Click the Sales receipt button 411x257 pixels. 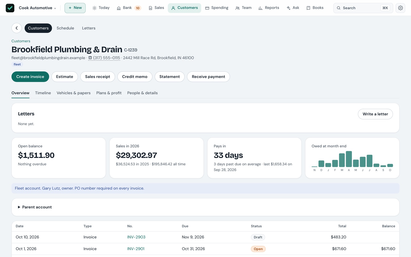pos(98,77)
